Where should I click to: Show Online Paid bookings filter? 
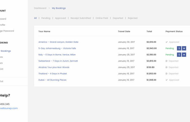click(102, 18)
